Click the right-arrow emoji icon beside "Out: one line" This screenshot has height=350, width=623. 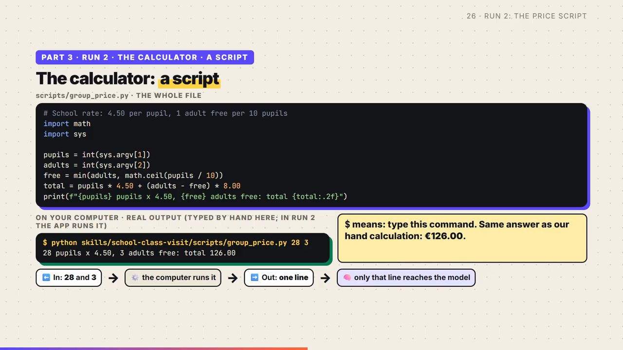tap(255, 278)
